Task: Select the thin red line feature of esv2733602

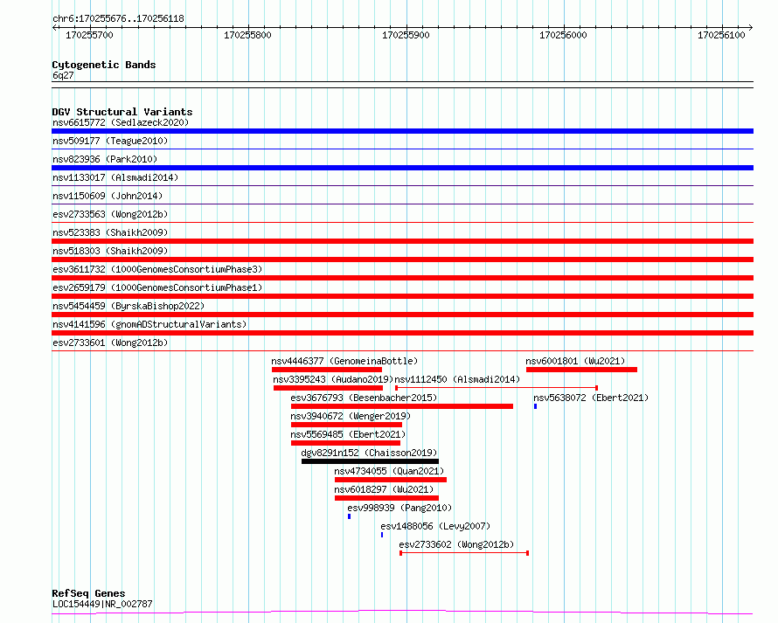Action: [464, 553]
